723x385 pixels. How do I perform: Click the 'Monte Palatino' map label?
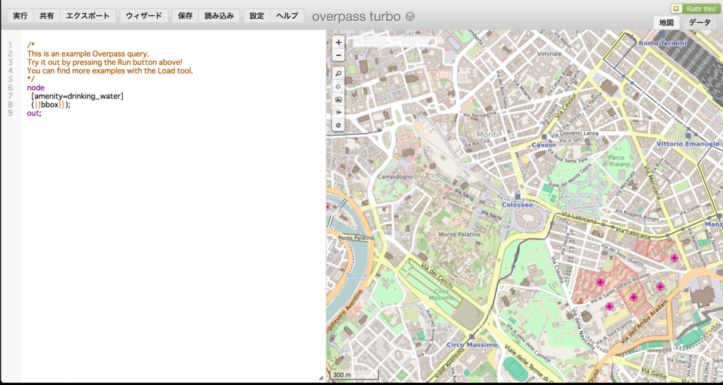point(460,234)
